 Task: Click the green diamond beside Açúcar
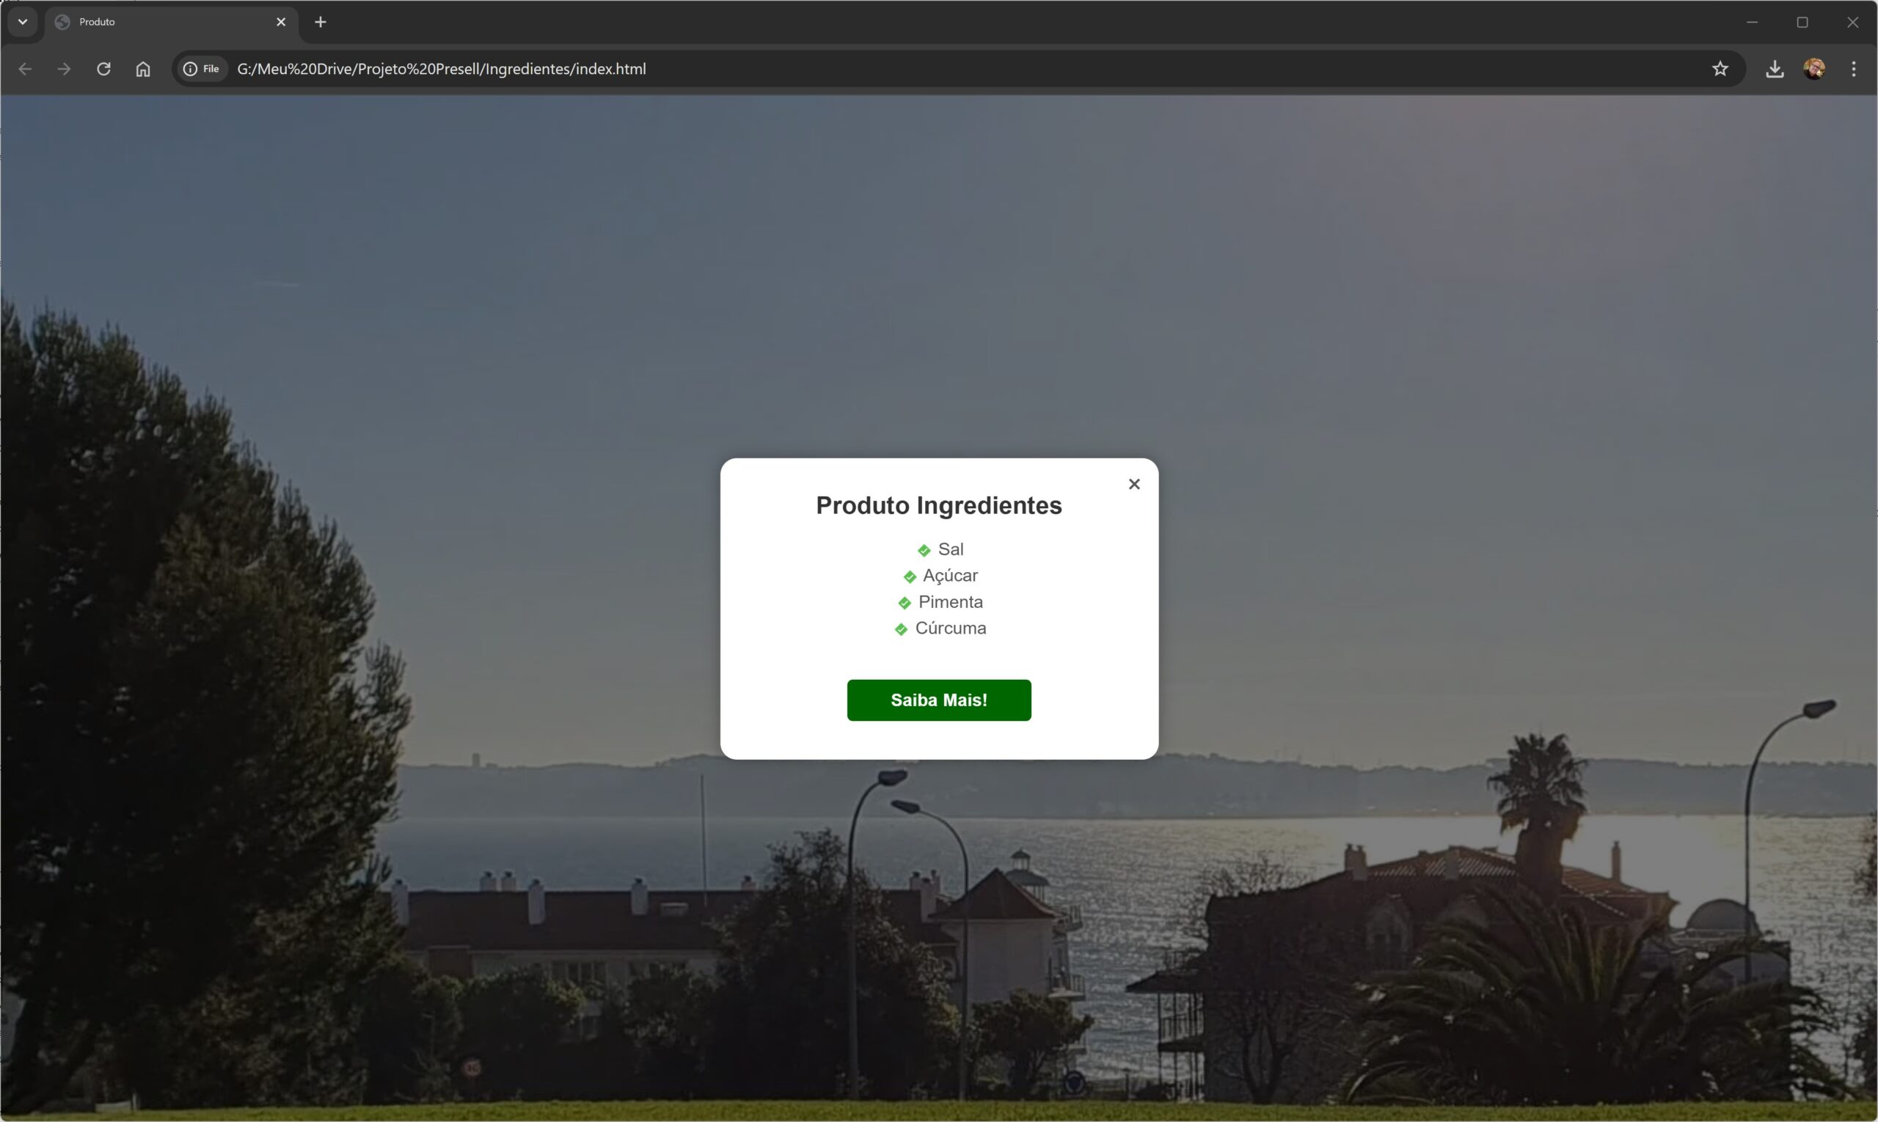[910, 577]
